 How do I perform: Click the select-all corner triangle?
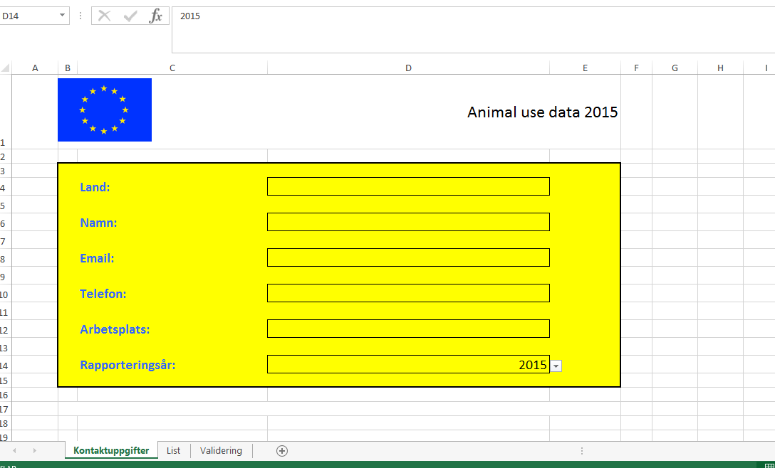(6, 68)
